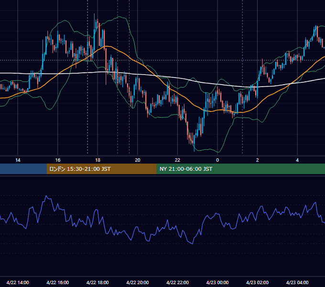
Task: Click the 4/22 20:00 date label
Action: click(x=138, y=282)
